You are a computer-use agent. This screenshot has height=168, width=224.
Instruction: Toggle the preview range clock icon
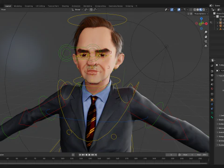pyautogui.click(x=179, y=155)
